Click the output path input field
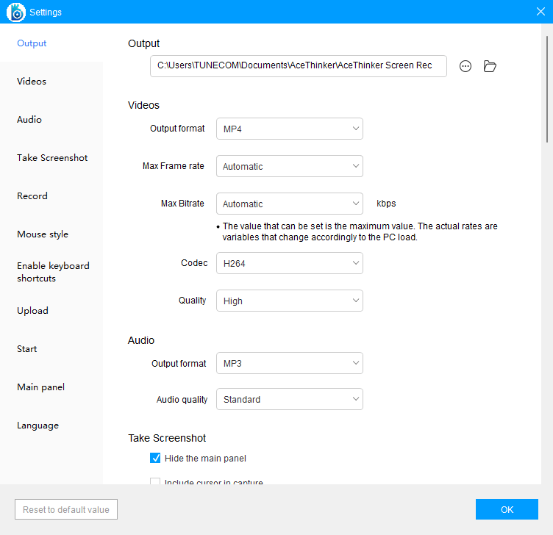The image size is (553, 535). click(x=299, y=66)
